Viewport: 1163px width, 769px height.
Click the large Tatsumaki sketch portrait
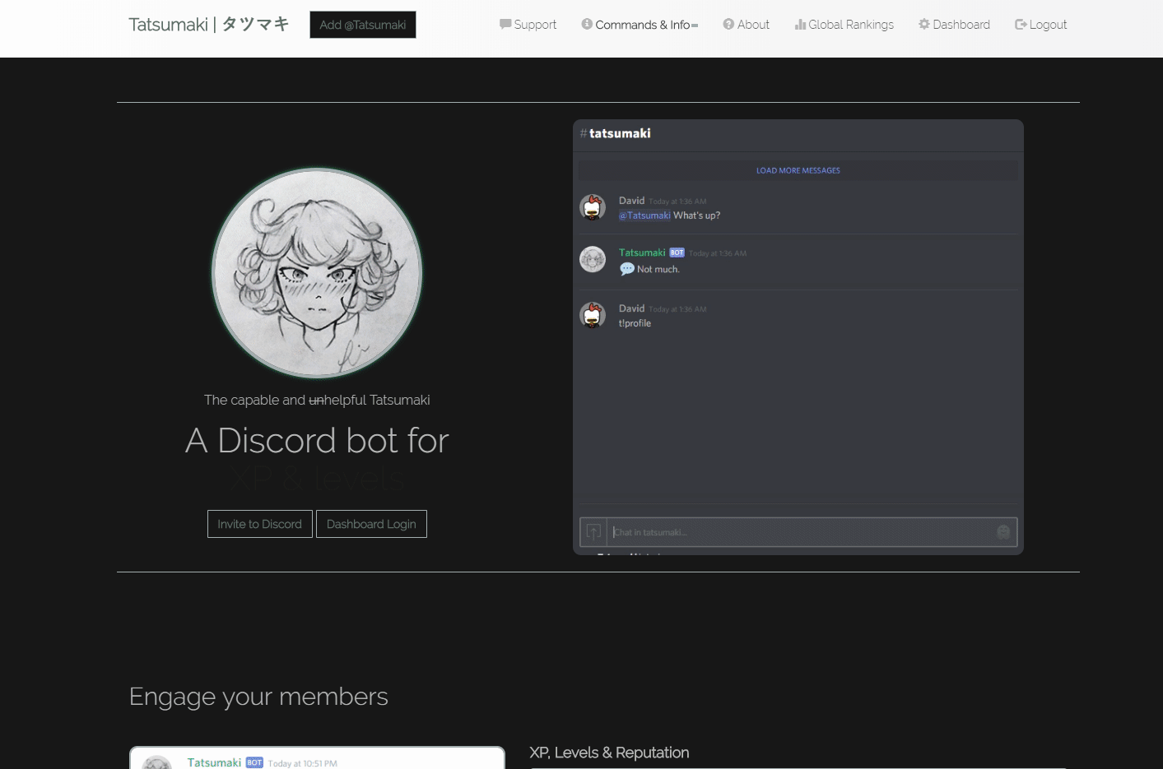(317, 273)
